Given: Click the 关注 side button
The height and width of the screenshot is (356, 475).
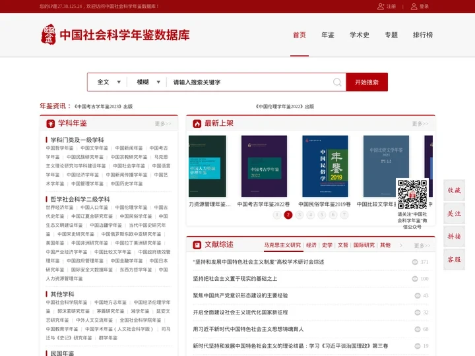Looking at the screenshot, I should click(x=454, y=214).
